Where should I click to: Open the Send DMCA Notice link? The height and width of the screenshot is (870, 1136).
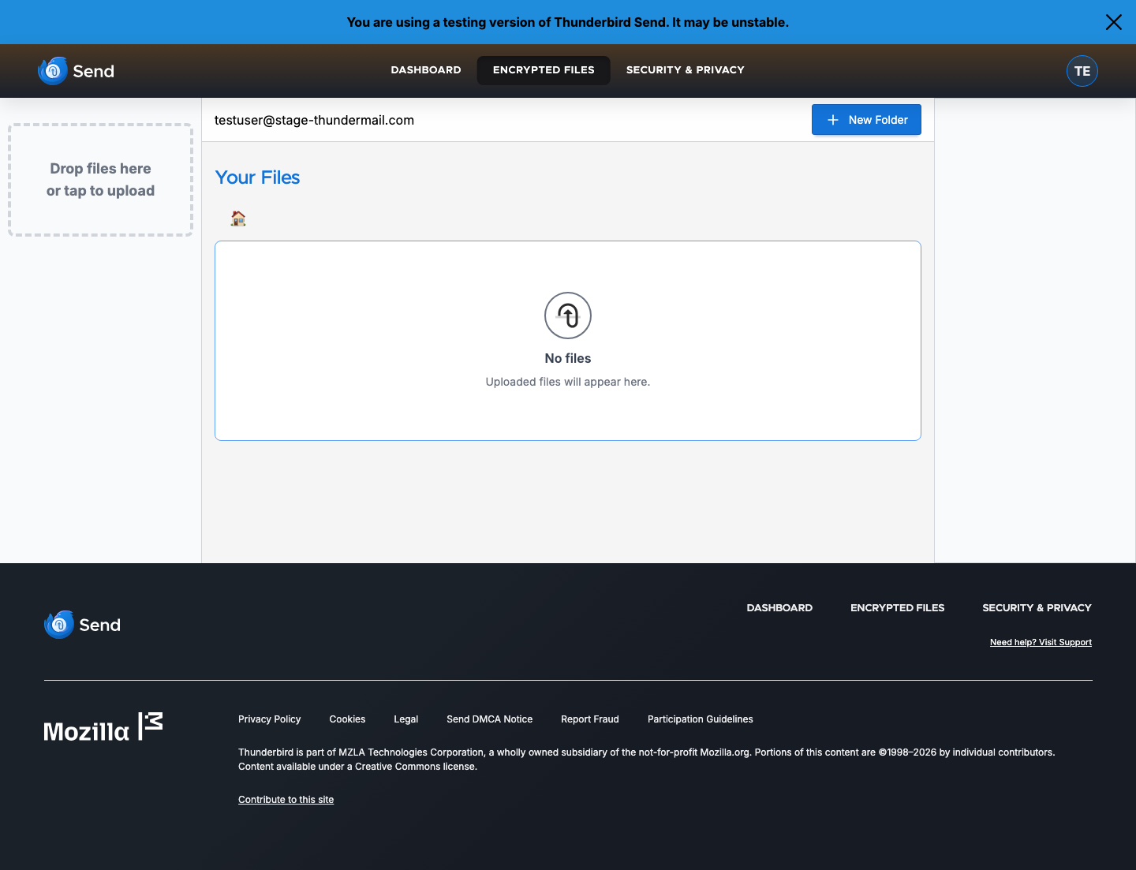[x=490, y=719]
